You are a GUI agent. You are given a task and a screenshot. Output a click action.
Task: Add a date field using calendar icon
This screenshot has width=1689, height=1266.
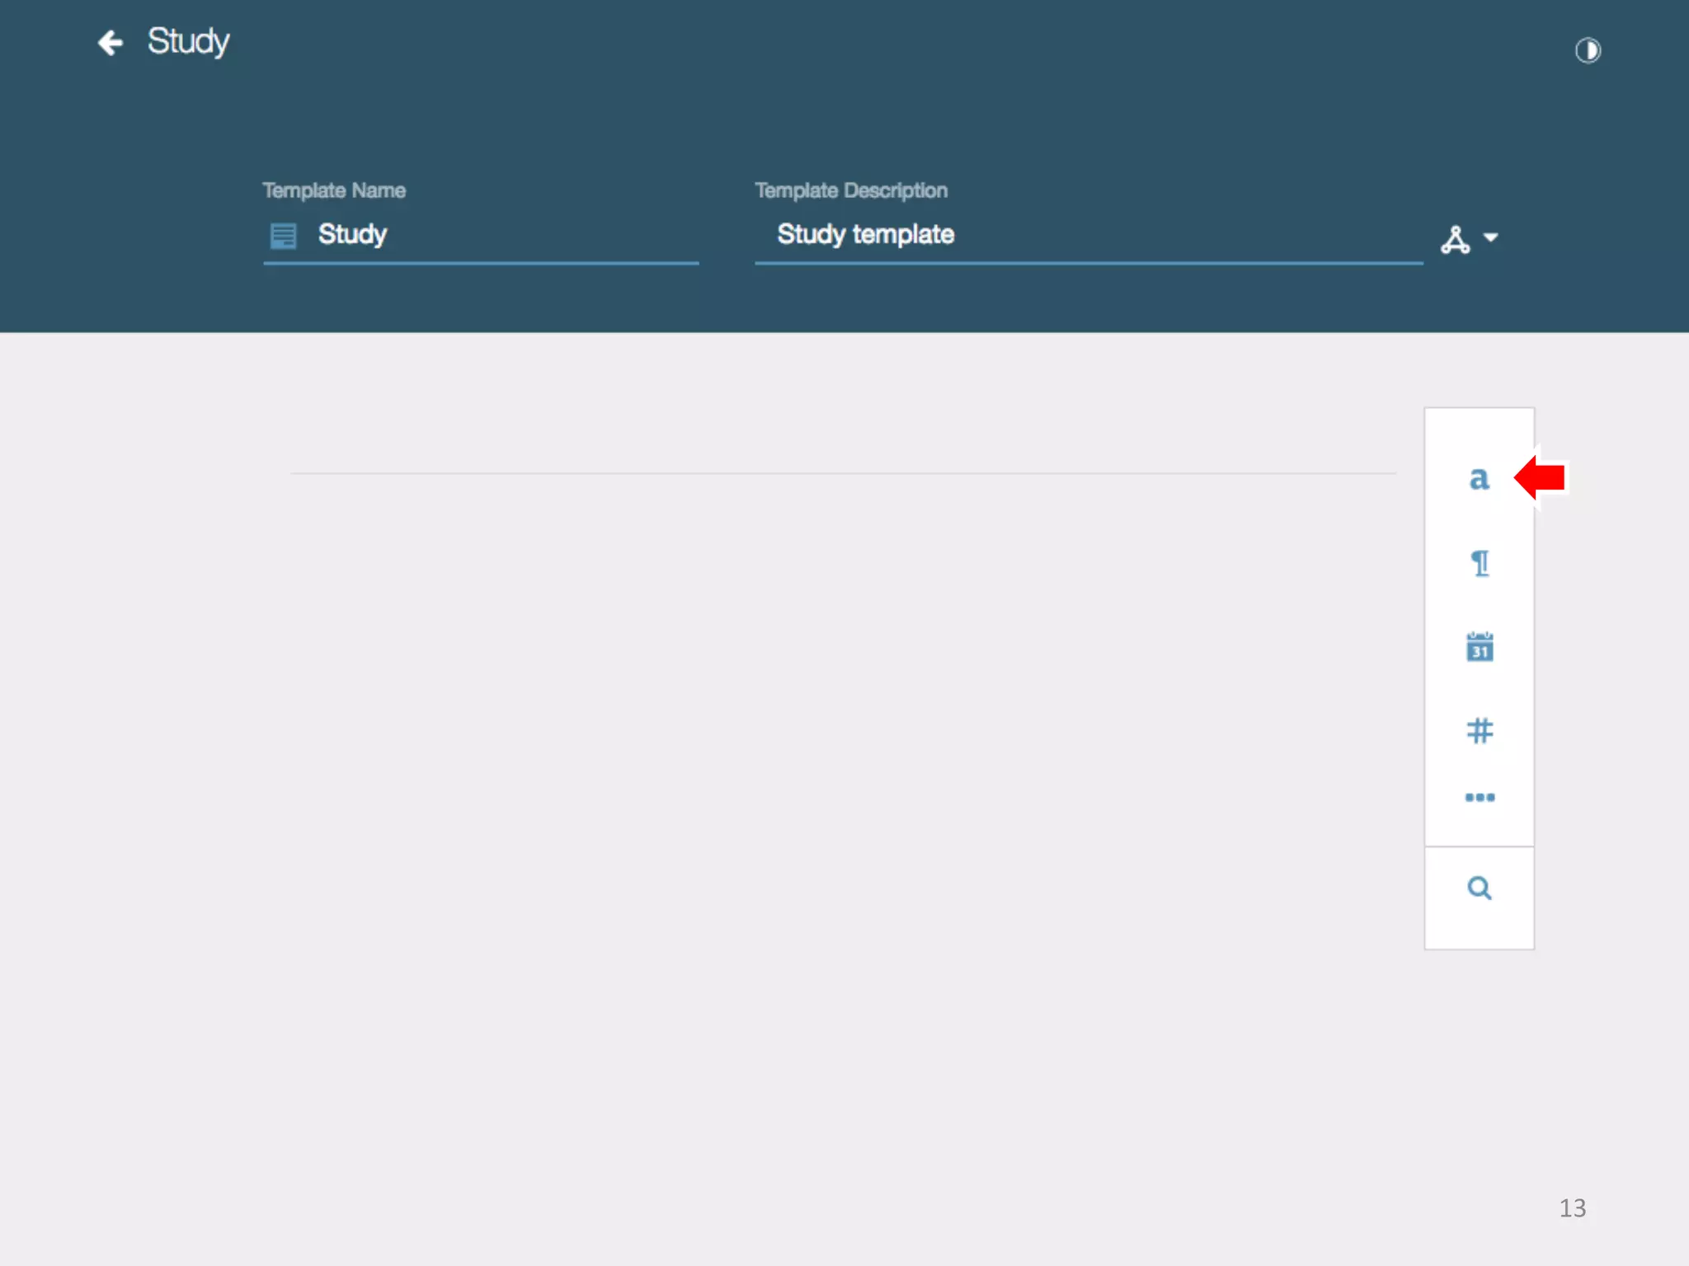(x=1480, y=648)
